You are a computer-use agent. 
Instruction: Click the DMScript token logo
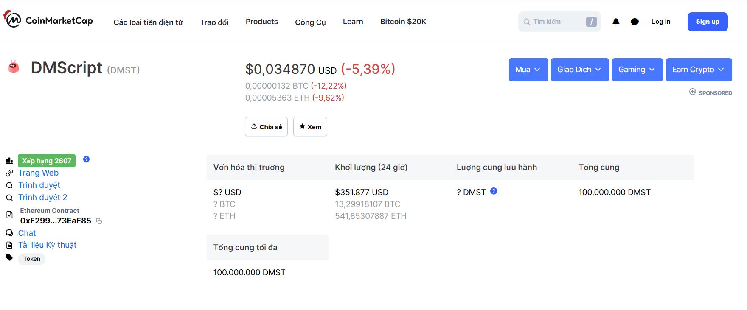[x=14, y=67]
